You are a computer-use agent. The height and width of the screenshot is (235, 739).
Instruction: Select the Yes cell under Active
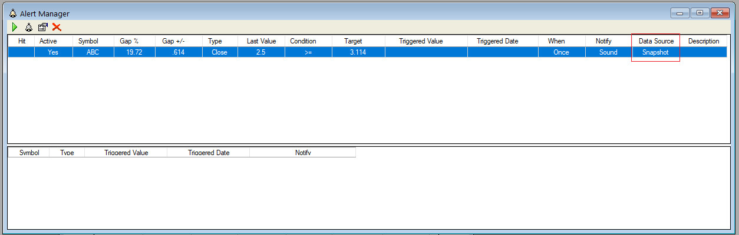point(54,52)
